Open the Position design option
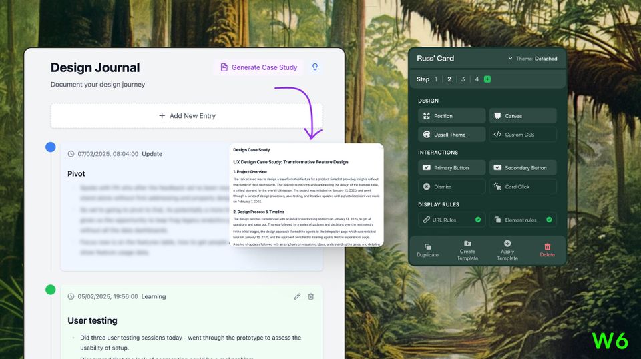 (x=452, y=116)
